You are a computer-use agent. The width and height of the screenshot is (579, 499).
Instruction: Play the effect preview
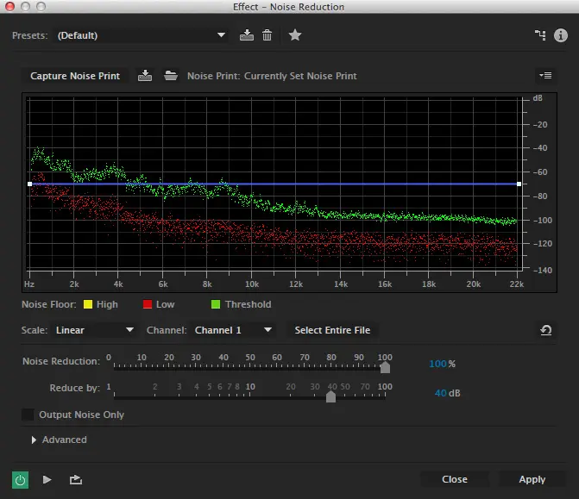point(47,480)
